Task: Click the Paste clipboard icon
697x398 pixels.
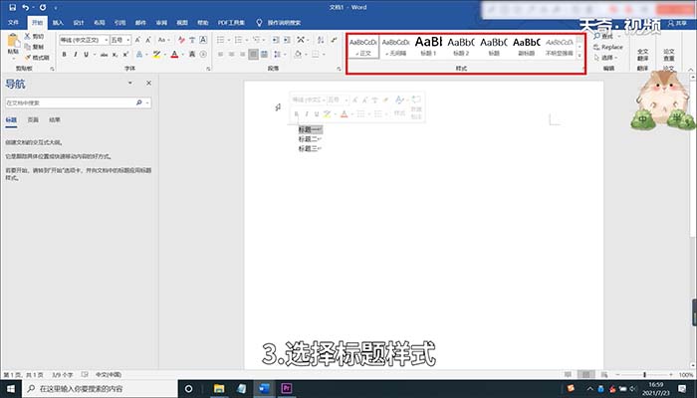Action: click(13, 42)
